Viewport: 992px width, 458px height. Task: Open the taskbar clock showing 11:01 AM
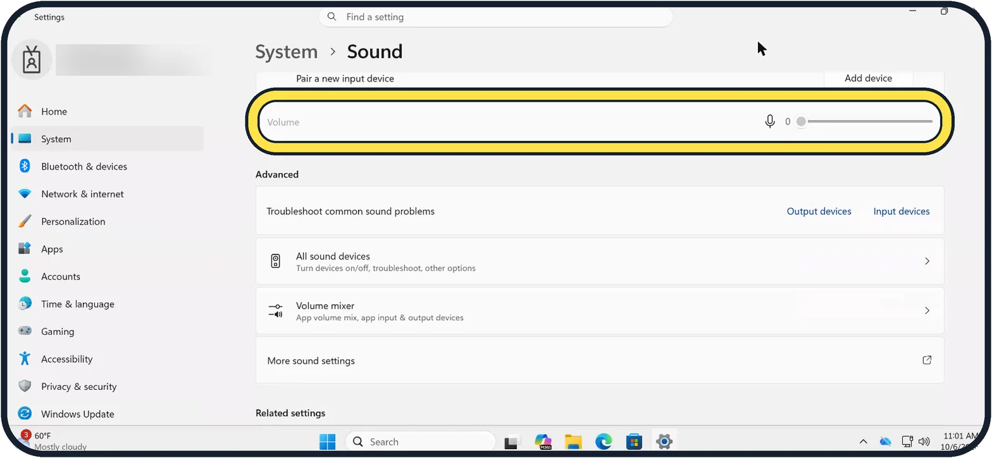[x=960, y=441]
